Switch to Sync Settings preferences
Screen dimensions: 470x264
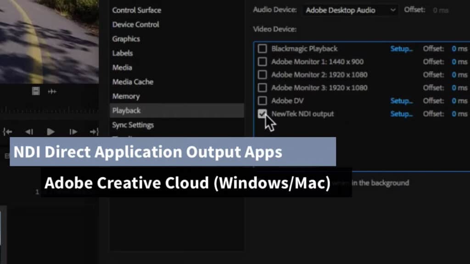point(133,125)
